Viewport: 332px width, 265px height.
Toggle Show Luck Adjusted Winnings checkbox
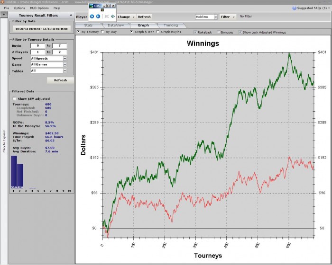coord(240,32)
